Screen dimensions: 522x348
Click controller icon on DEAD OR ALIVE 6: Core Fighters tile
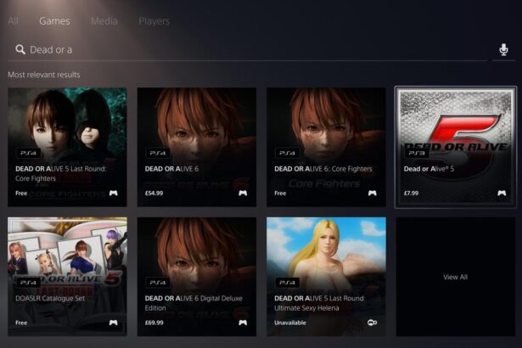point(373,194)
